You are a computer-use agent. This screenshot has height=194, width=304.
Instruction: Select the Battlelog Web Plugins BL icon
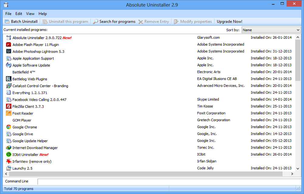click(9, 79)
